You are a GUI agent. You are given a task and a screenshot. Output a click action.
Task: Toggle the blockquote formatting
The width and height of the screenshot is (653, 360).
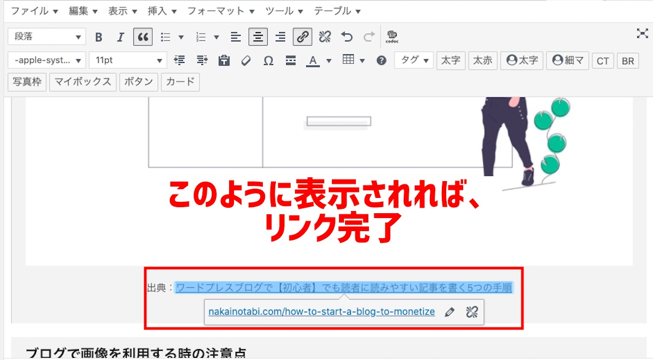143,36
